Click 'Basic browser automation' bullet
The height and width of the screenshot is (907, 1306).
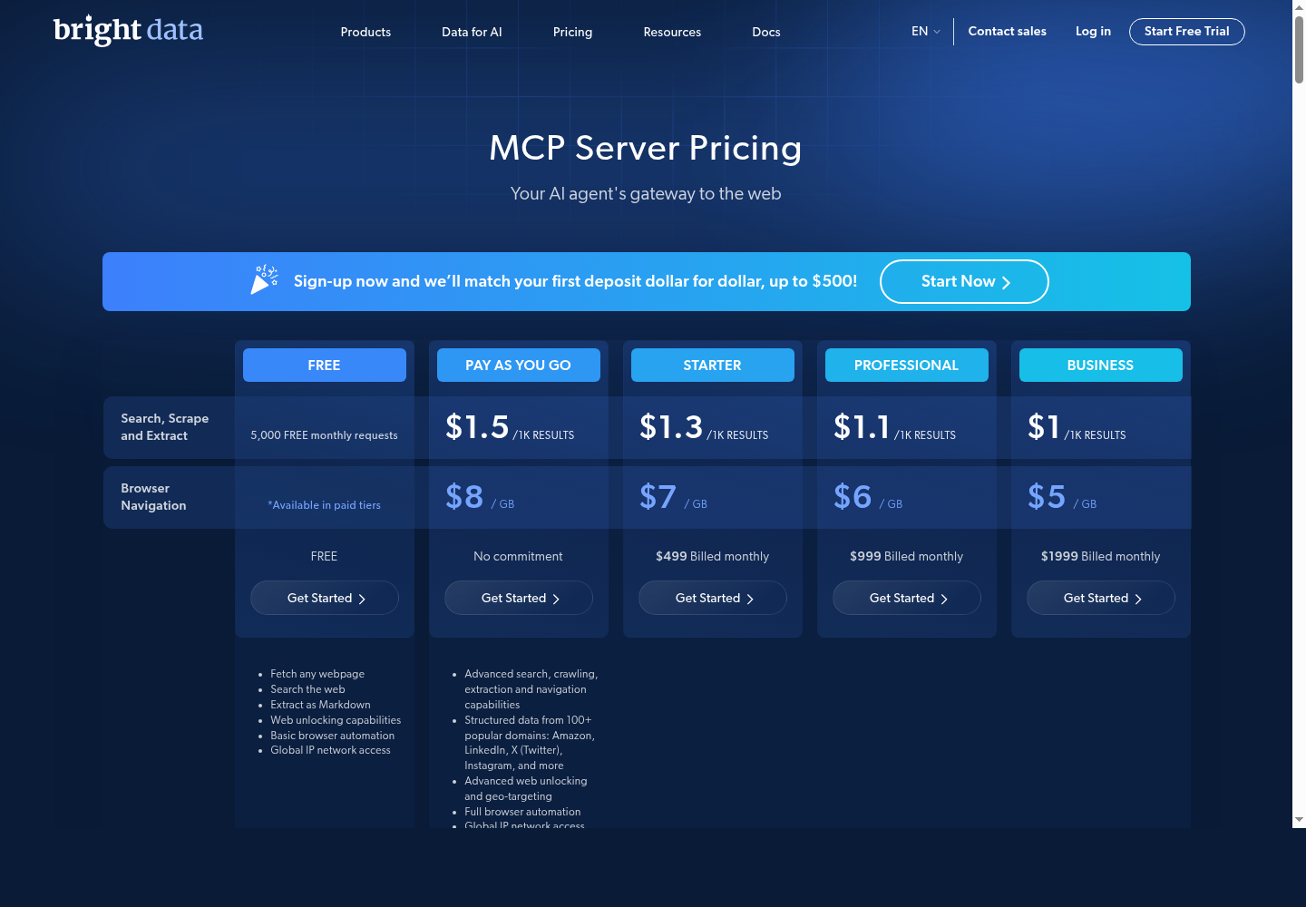click(x=332, y=736)
